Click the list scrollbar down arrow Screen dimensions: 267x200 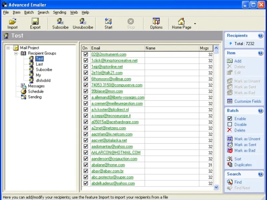216,187
